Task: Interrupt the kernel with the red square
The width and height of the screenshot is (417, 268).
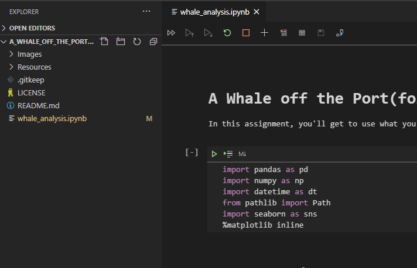Action: (x=246, y=33)
